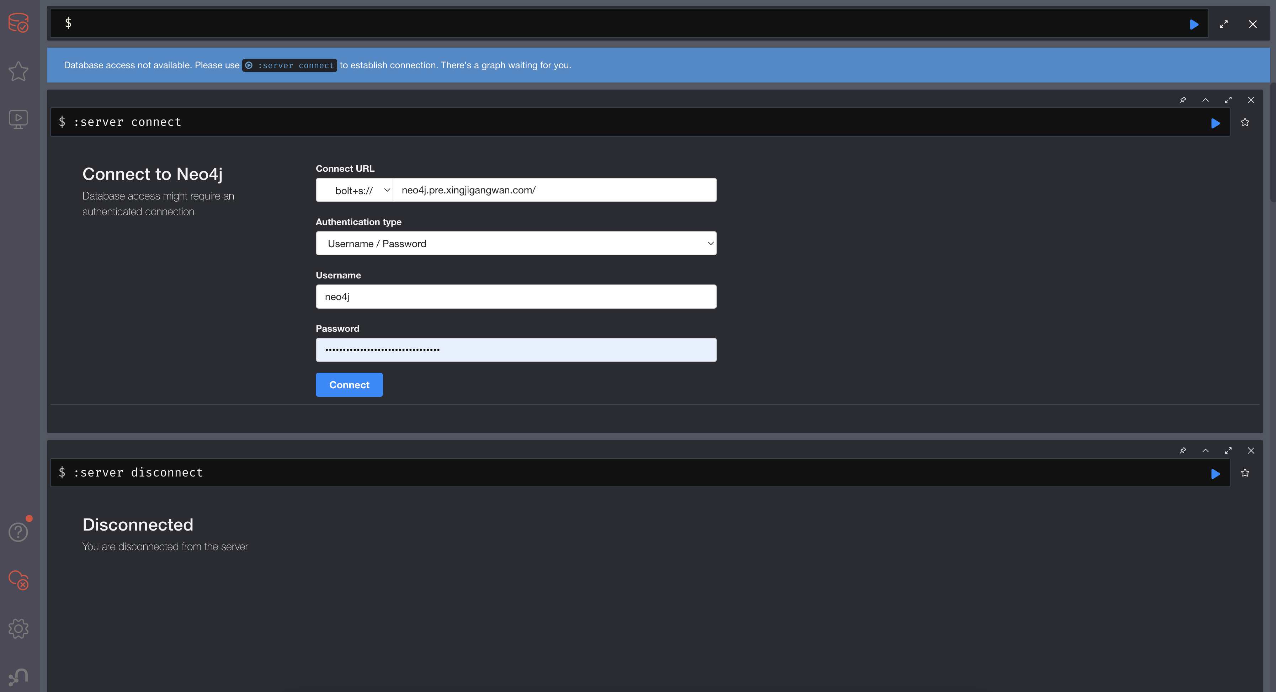
Task: Open the database information sidebar icon
Action: point(18,23)
